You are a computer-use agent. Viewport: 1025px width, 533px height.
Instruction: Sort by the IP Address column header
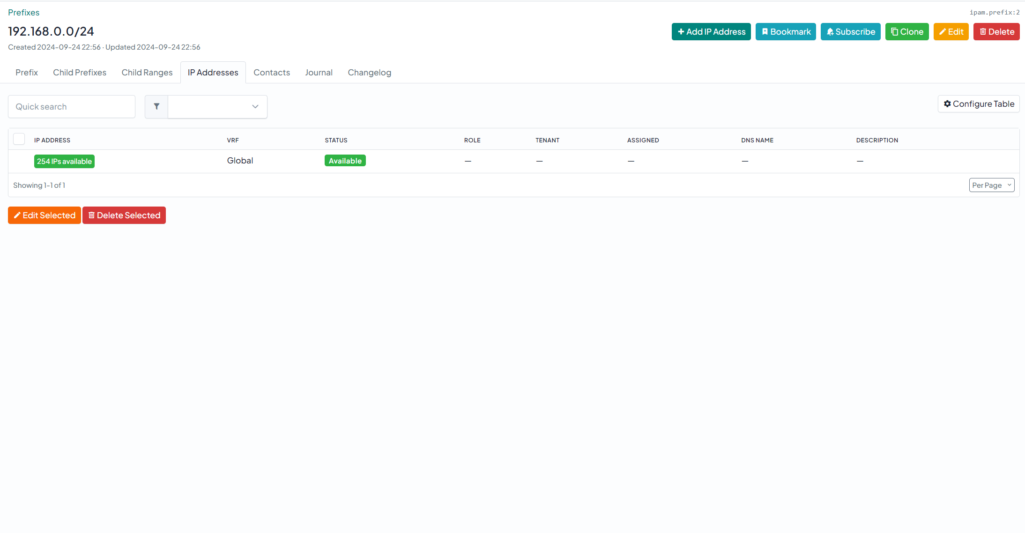pos(52,141)
